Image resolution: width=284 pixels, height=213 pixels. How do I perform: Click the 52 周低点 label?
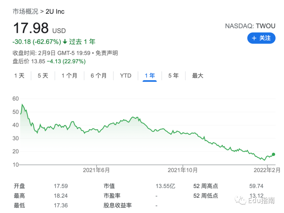[x=206, y=196]
